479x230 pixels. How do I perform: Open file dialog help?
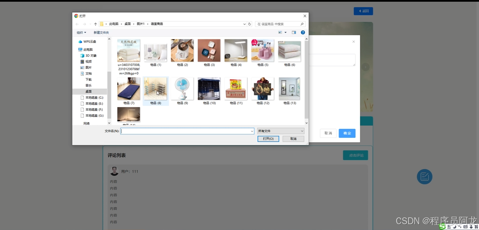pos(303,33)
